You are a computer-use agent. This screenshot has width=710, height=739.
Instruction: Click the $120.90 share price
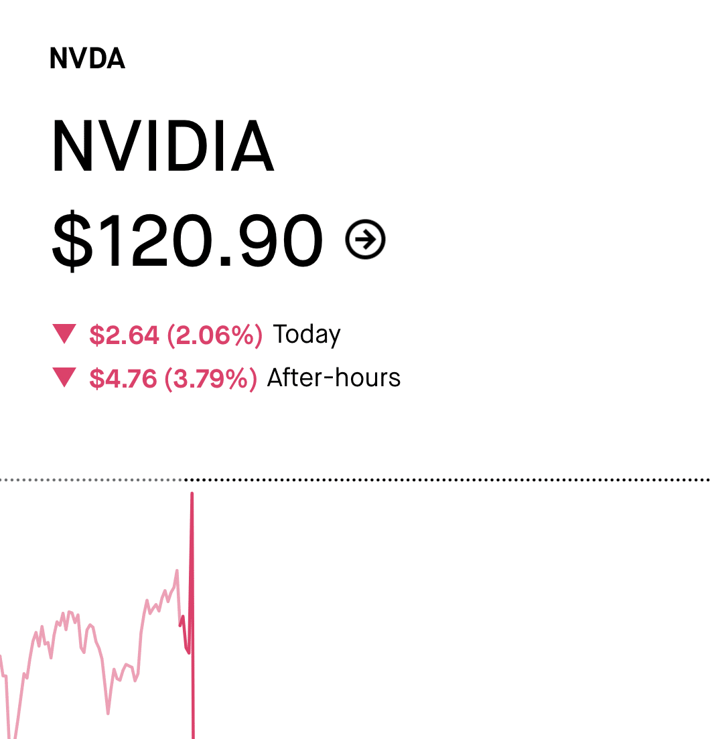tap(188, 240)
